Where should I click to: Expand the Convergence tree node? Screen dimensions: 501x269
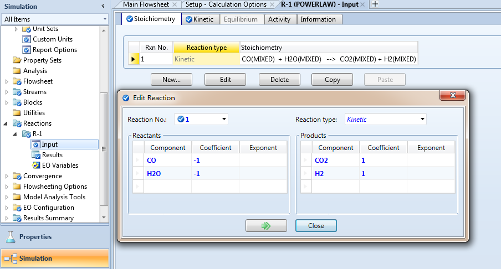coord(7,176)
